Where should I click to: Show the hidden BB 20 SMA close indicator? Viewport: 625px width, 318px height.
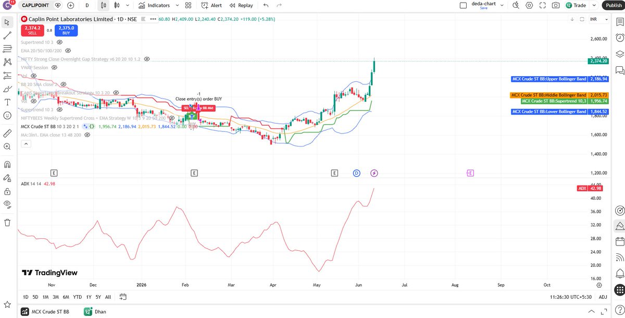tap(64, 84)
